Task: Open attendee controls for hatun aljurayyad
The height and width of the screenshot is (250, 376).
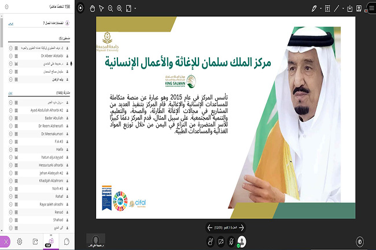Action: (x=11, y=157)
